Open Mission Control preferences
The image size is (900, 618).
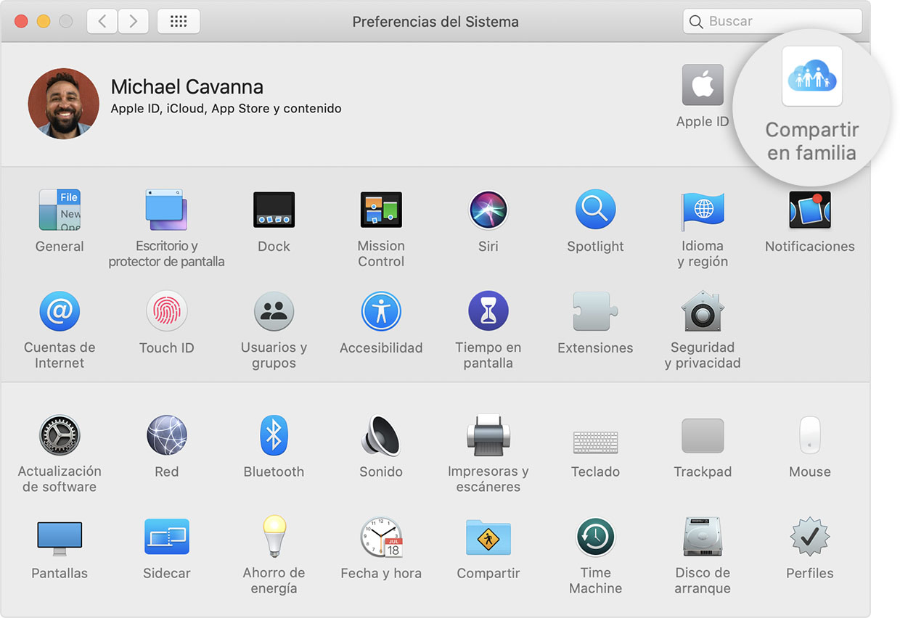tap(380, 210)
